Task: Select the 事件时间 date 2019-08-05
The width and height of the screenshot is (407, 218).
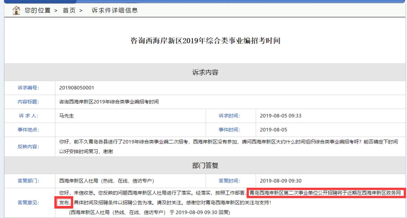Action: coord(274,130)
